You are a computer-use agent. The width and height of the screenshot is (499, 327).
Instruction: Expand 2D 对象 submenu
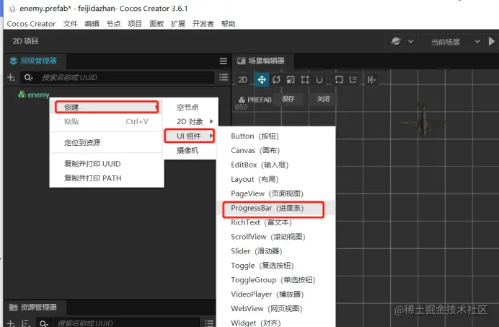190,121
